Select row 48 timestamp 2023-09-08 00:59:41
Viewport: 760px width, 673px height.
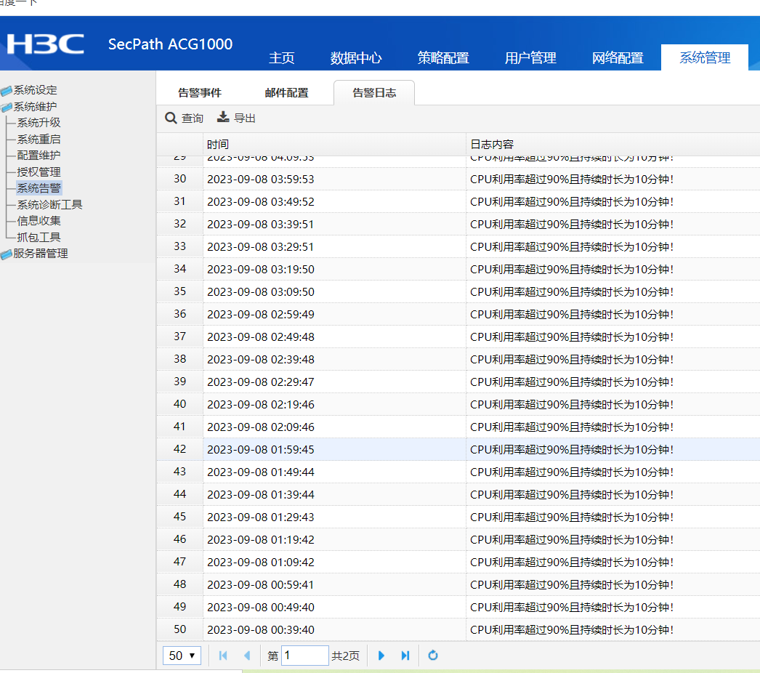pos(261,585)
